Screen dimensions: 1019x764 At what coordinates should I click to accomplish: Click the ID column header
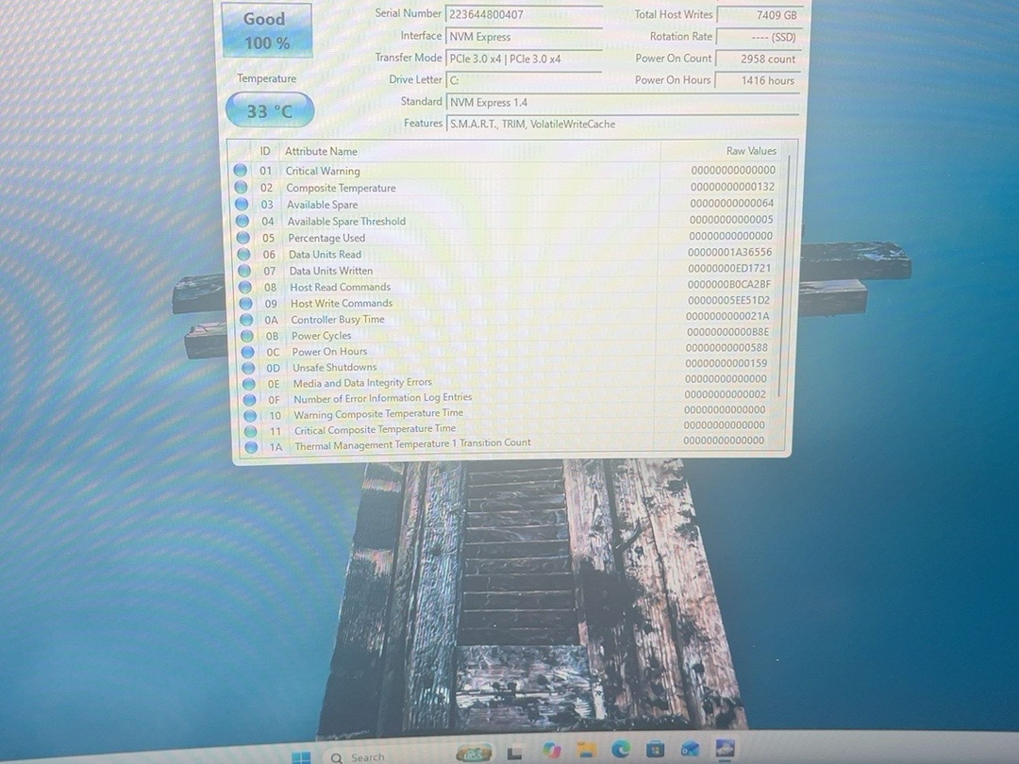(x=265, y=151)
